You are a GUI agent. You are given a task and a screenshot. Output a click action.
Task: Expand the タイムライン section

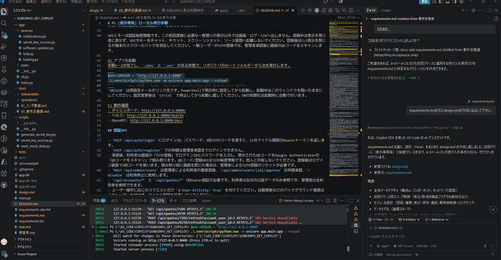tap(49, 247)
